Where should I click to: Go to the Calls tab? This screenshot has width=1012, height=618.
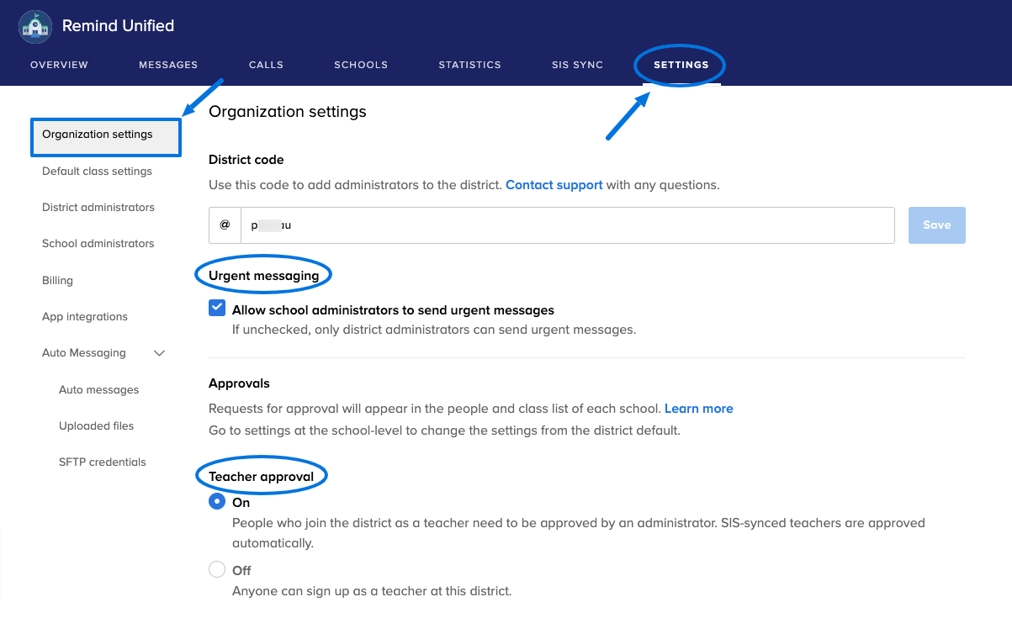point(266,65)
